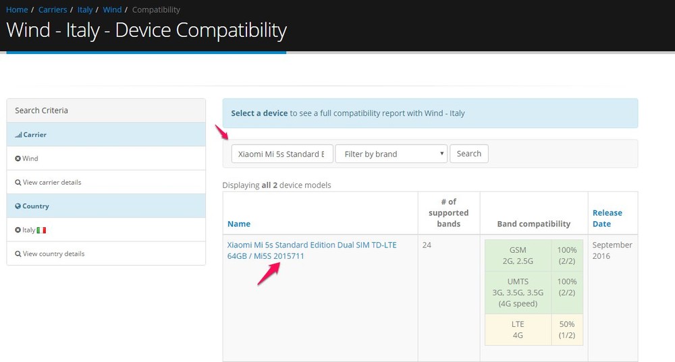Remove the Italy country filter via its x icon

[18, 231]
